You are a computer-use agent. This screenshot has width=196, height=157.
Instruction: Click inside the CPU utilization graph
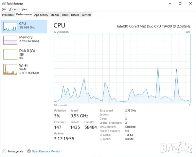(x=122, y=68)
